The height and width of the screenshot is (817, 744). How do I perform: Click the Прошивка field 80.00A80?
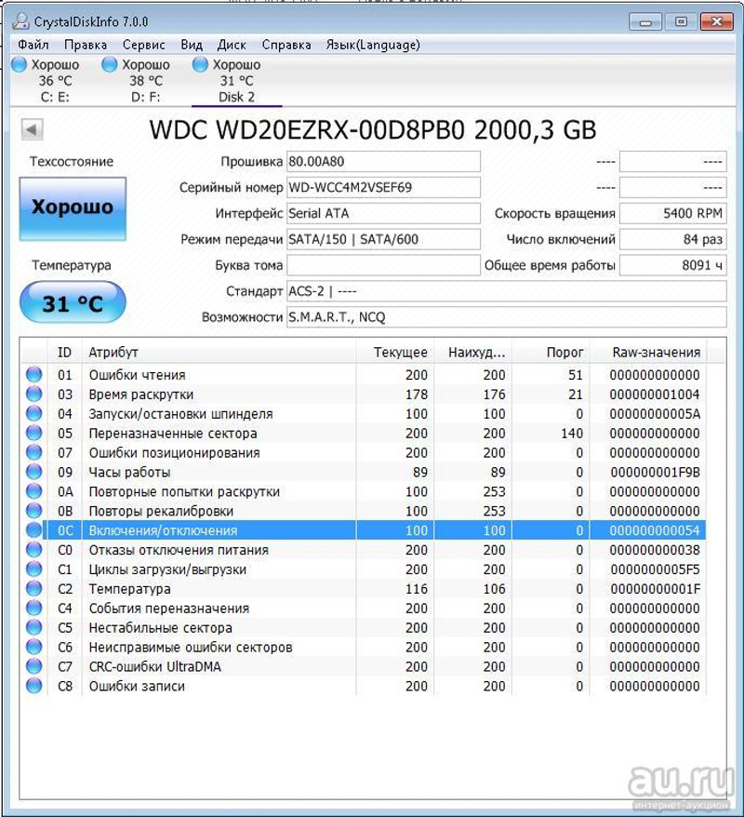(x=383, y=162)
